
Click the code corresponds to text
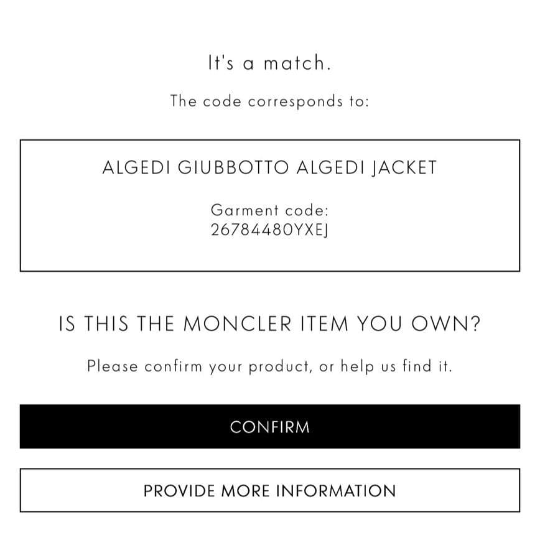point(270,101)
